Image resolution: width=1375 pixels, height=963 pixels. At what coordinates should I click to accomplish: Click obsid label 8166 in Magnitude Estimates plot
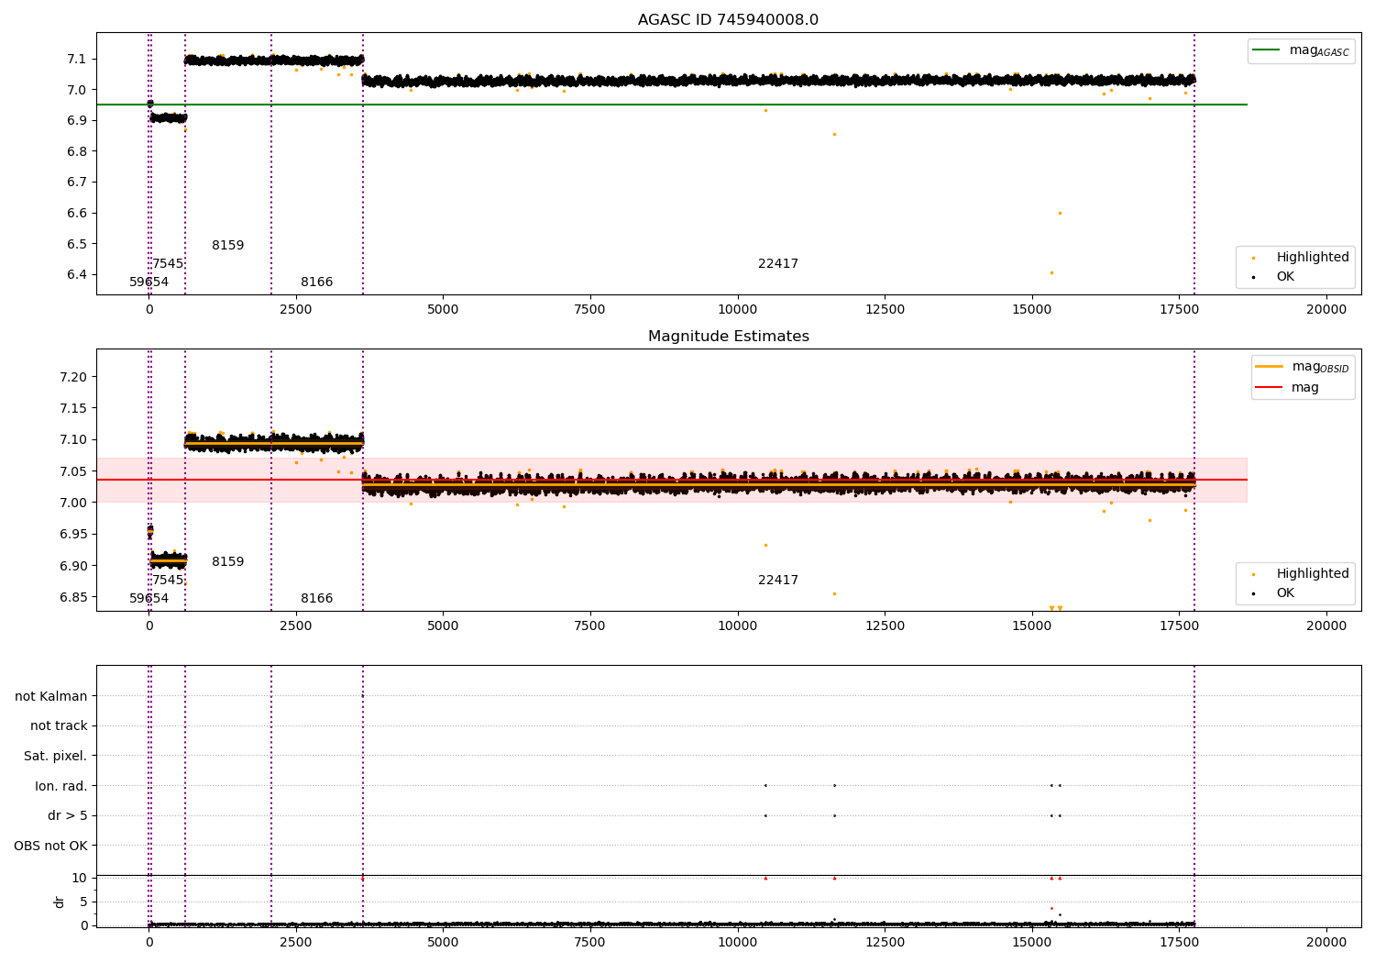click(317, 599)
